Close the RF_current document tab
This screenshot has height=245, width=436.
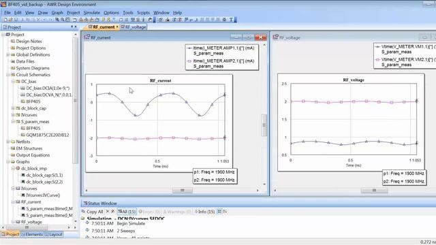(117, 27)
